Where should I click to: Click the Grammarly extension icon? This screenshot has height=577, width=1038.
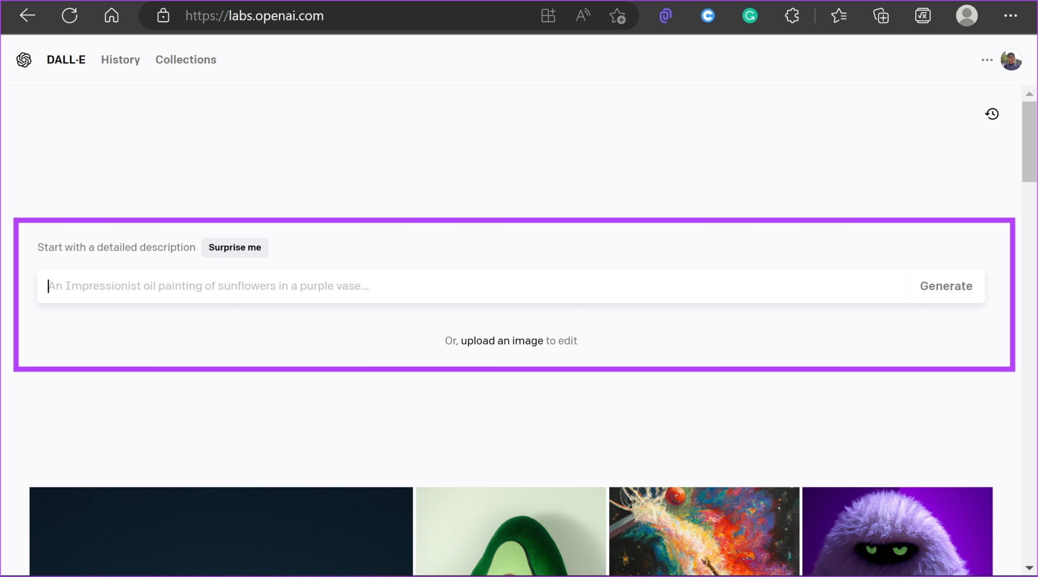pos(750,16)
